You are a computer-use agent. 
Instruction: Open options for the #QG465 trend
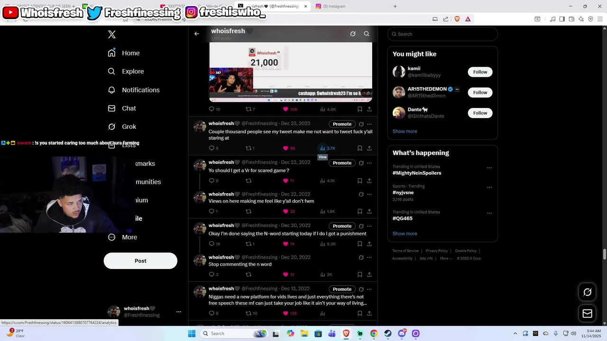click(489, 213)
